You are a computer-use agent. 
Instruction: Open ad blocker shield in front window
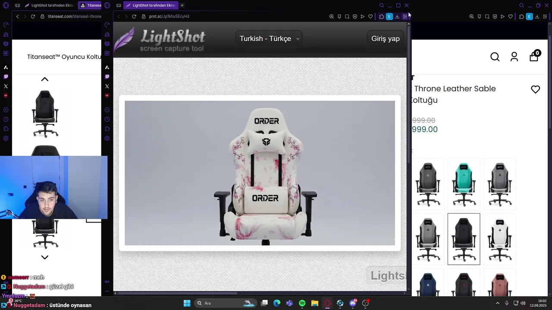(355, 16)
